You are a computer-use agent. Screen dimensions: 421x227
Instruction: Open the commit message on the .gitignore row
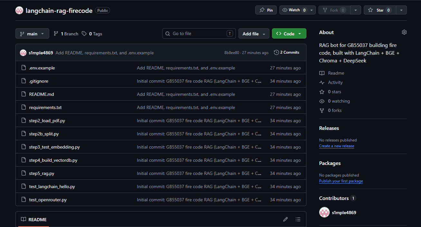click(x=199, y=81)
